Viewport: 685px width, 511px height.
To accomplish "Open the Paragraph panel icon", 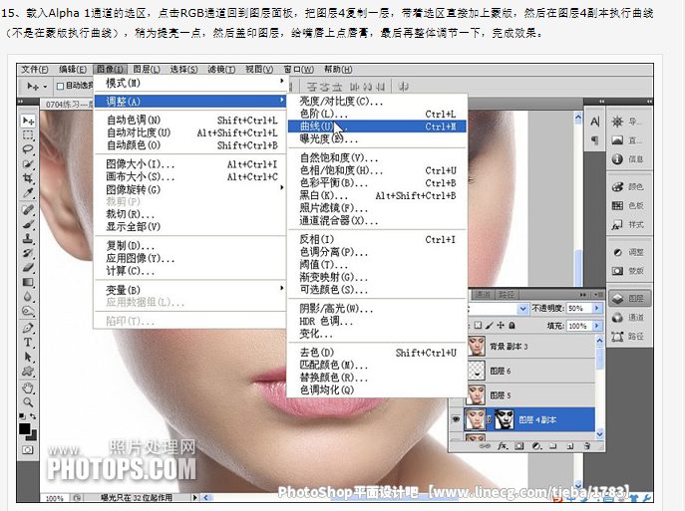I will (595, 140).
